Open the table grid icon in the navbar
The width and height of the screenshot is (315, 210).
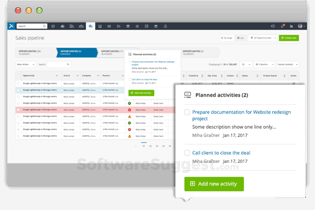tap(137, 26)
